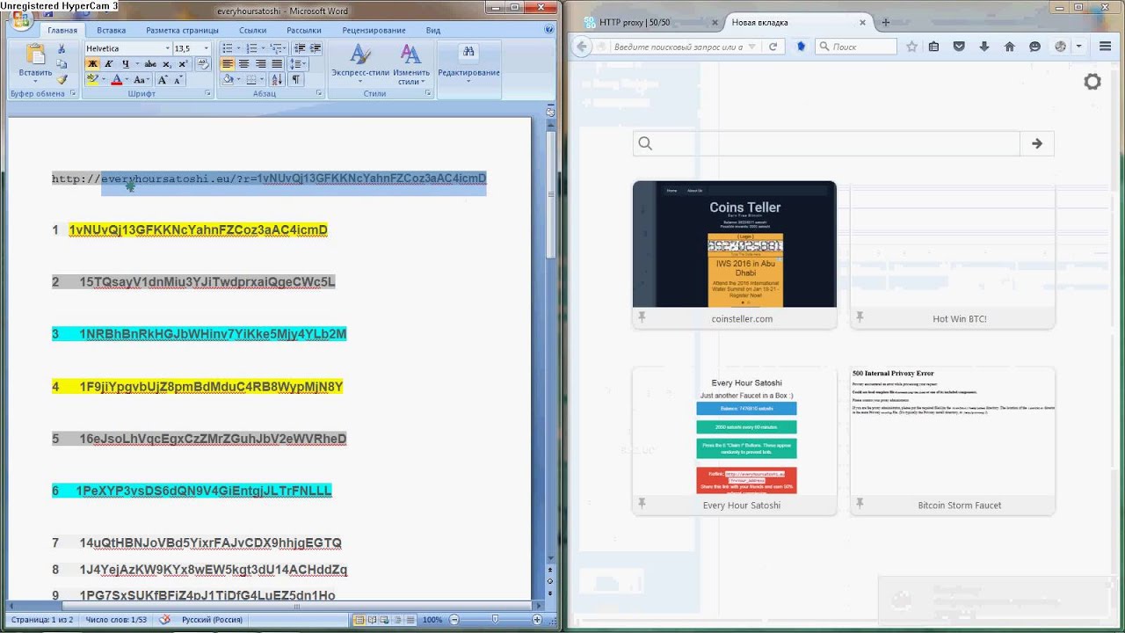The height and width of the screenshot is (633, 1125).
Task: Click the increase indent icon
Action: [316, 48]
